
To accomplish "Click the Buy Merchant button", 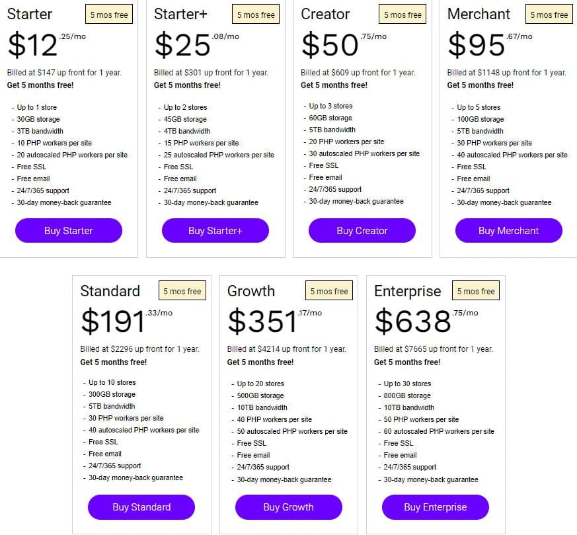I will [508, 230].
